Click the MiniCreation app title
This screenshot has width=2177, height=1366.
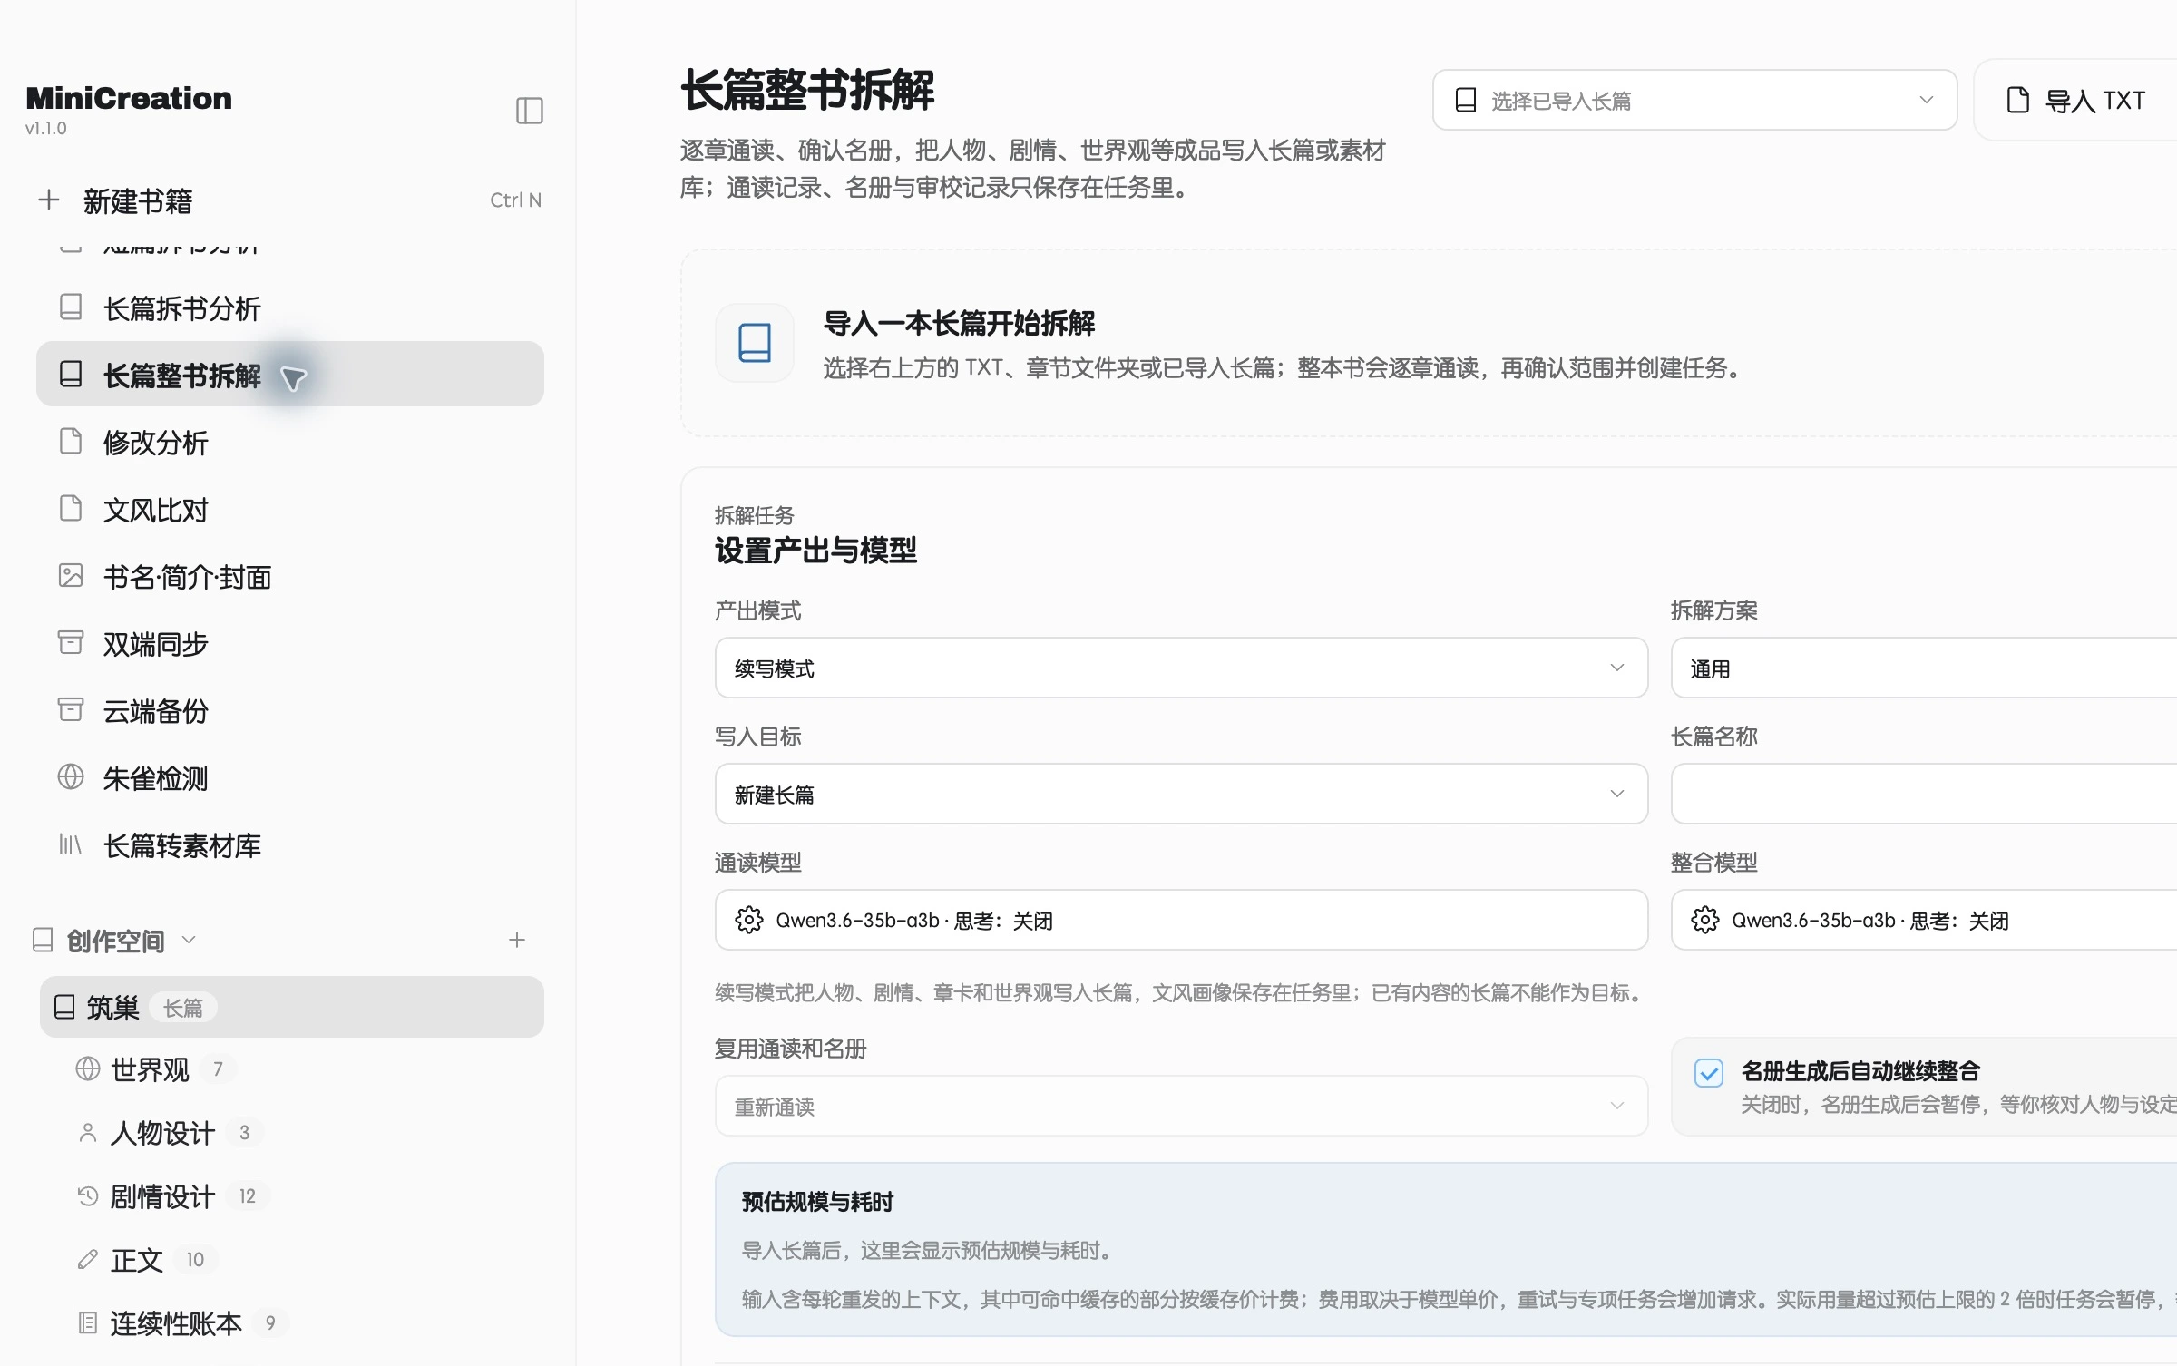point(129,98)
